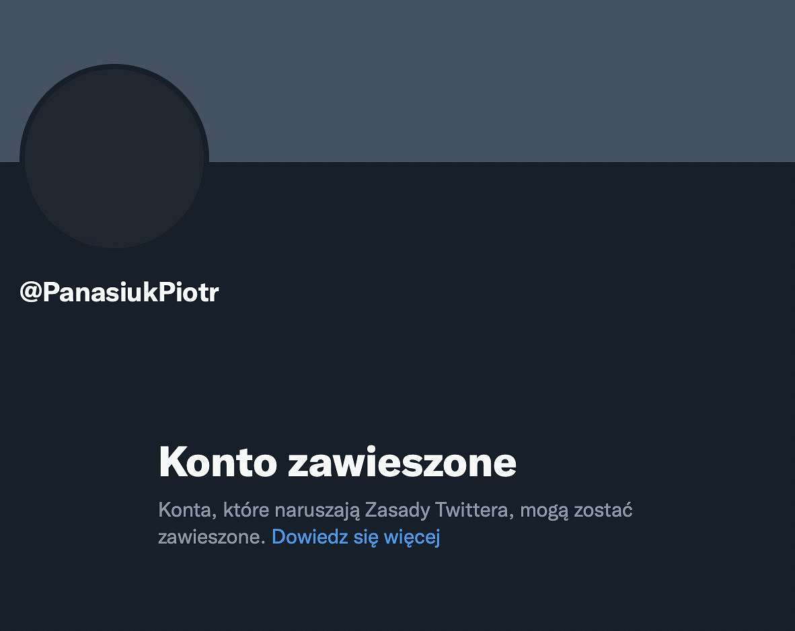Click the '@' symbol of the handle
Image resolution: width=795 pixels, height=631 pixels.
(30, 293)
